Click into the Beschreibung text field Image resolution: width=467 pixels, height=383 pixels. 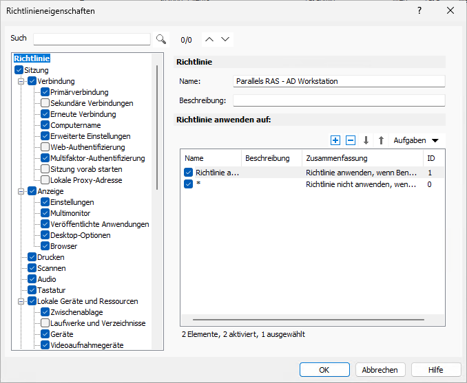coord(339,100)
